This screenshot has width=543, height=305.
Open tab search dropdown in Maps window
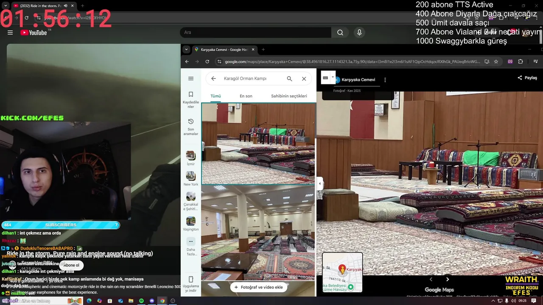[x=186, y=50]
